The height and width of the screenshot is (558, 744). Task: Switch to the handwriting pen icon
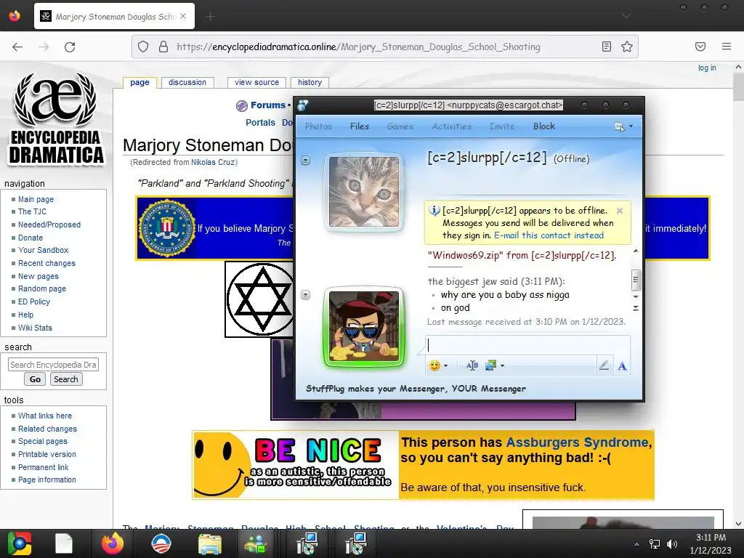(604, 365)
